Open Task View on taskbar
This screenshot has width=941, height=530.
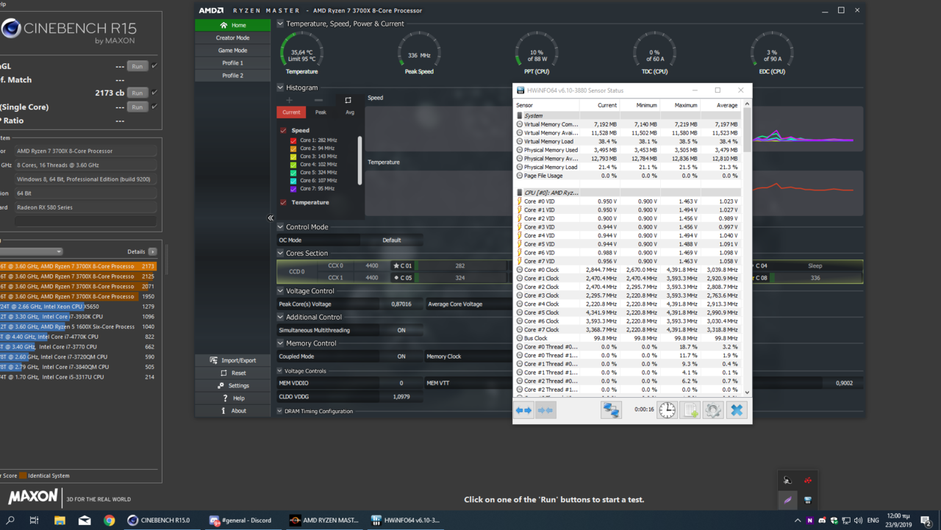pos(34,520)
